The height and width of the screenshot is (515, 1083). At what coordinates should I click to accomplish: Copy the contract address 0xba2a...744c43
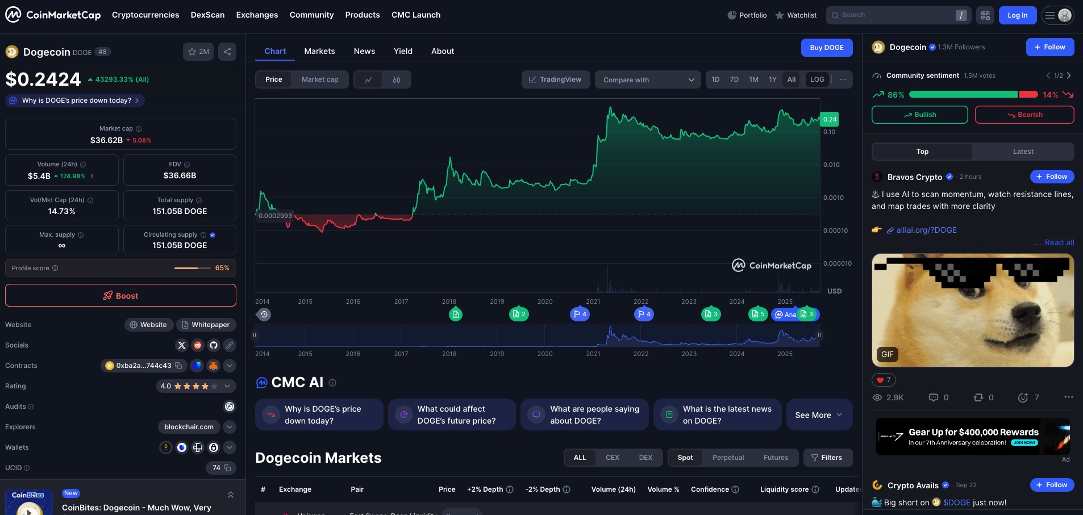point(178,366)
